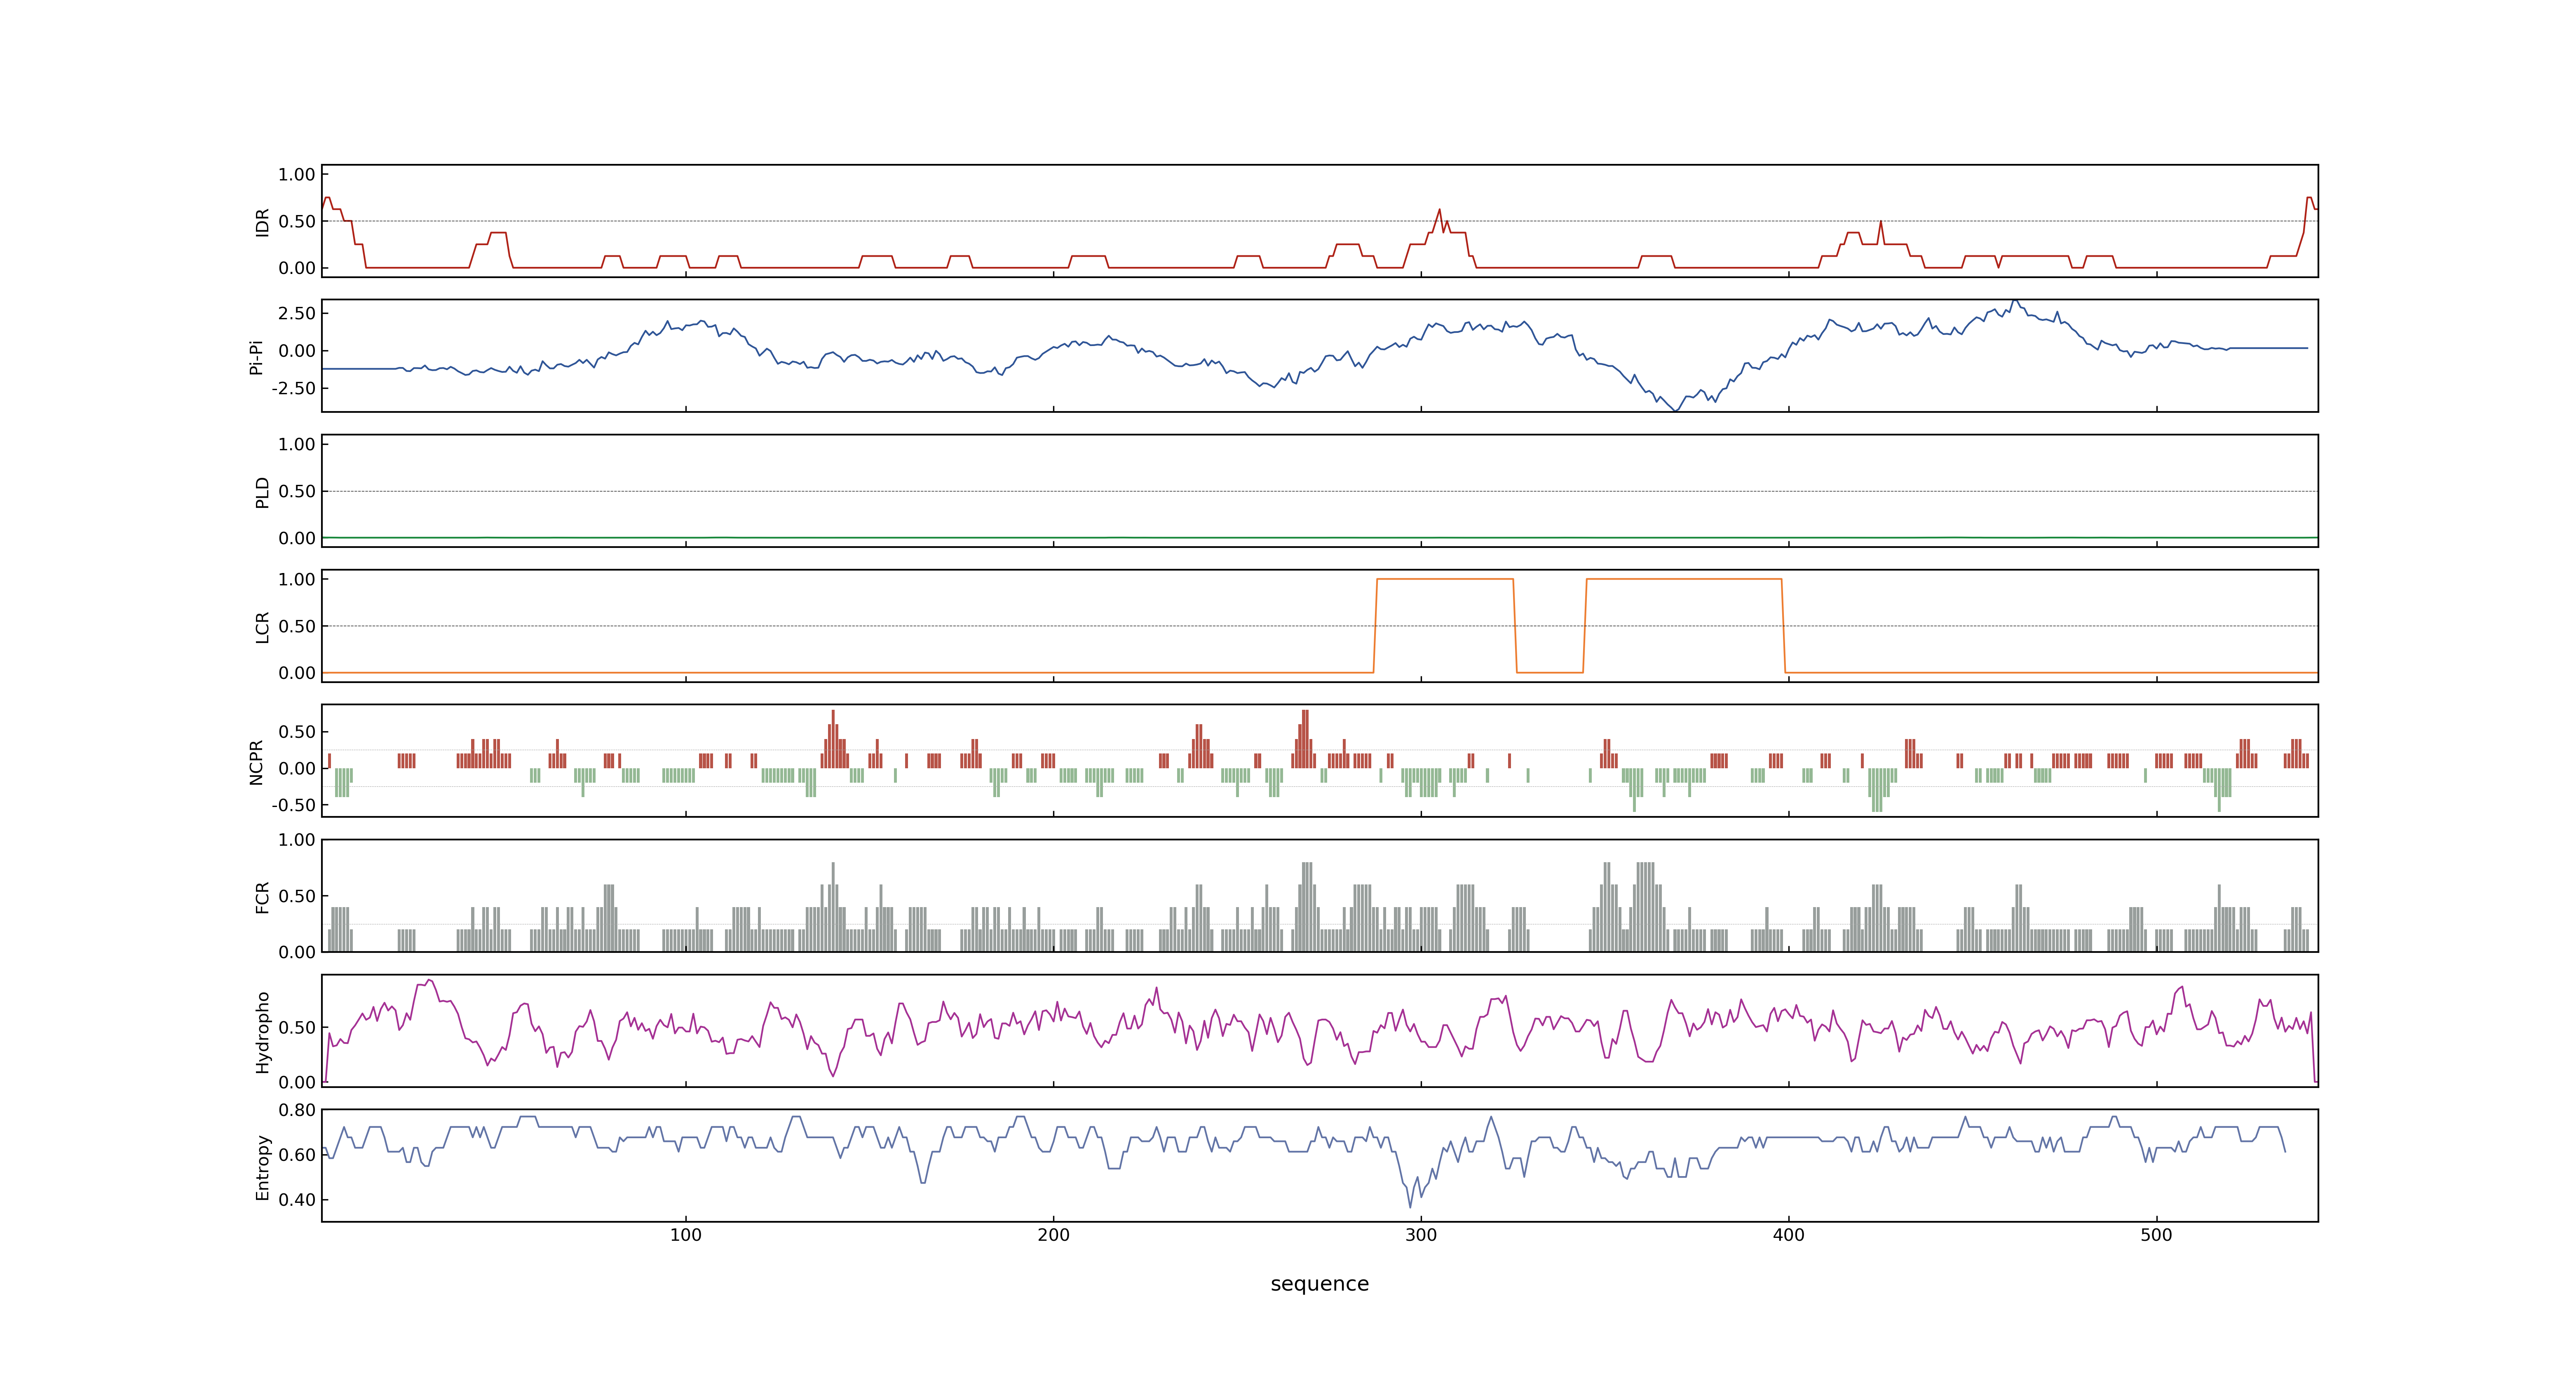Viewport: 2576px width, 1373px height.
Task: Click the x-axis tick label 500
Action: pos(2156,1235)
